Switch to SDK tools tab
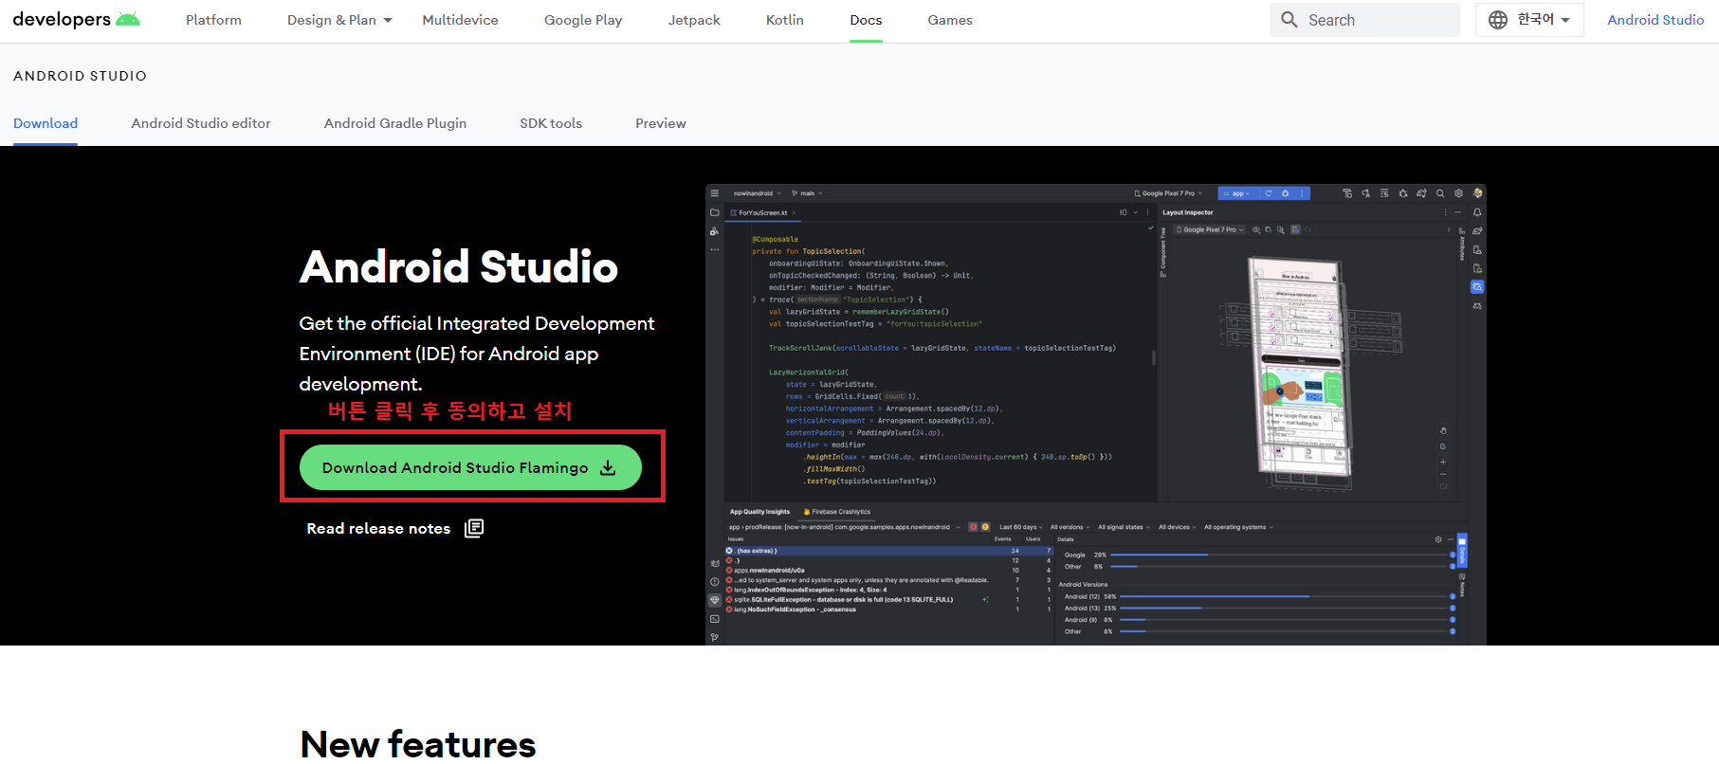The height and width of the screenshot is (764, 1719). click(x=551, y=123)
